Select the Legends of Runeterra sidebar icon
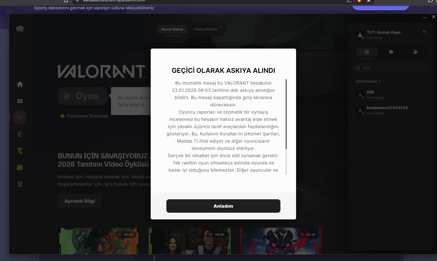Screen dimensions: 437x261 [20, 184]
